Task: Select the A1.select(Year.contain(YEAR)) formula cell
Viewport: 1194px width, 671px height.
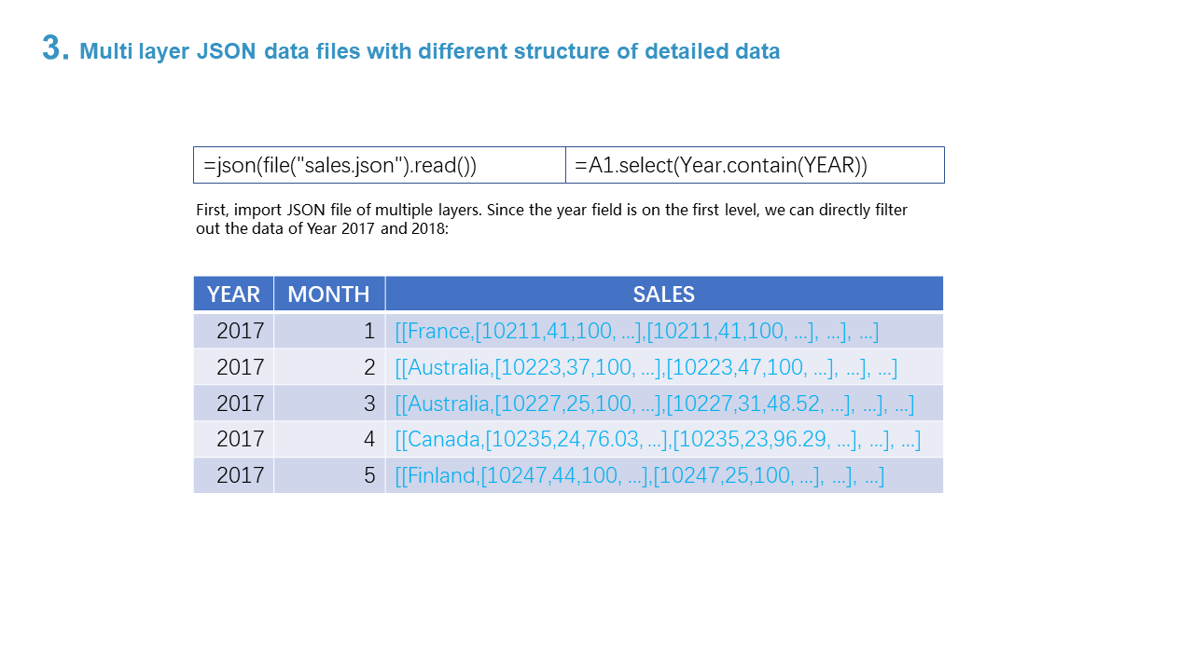Action: (x=754, y=166)
